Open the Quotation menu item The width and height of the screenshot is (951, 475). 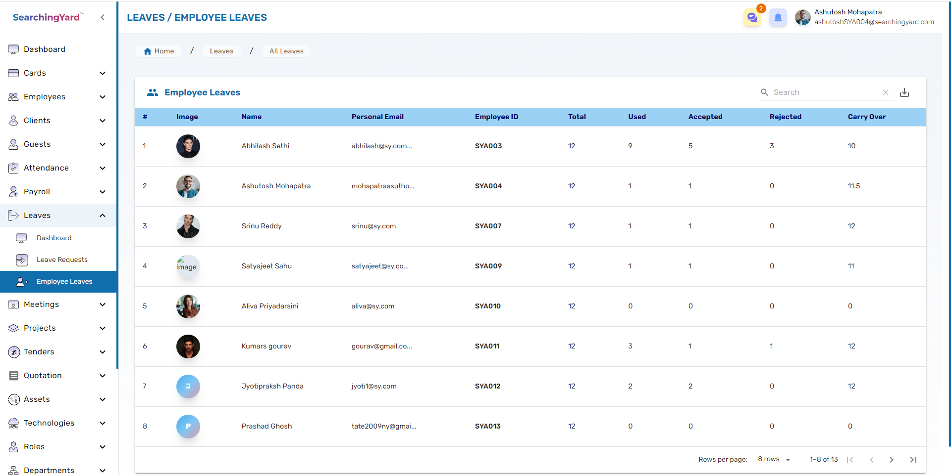coord(58,376)
